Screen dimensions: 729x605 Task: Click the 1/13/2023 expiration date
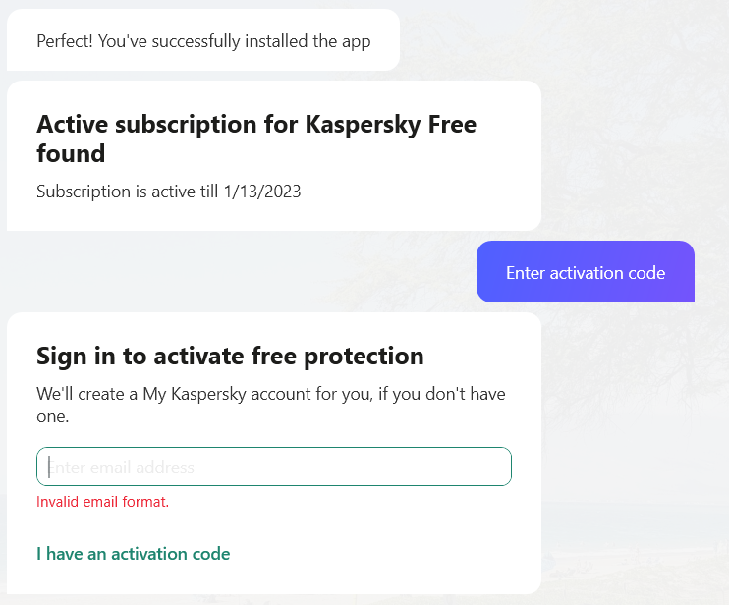point(262,192)
